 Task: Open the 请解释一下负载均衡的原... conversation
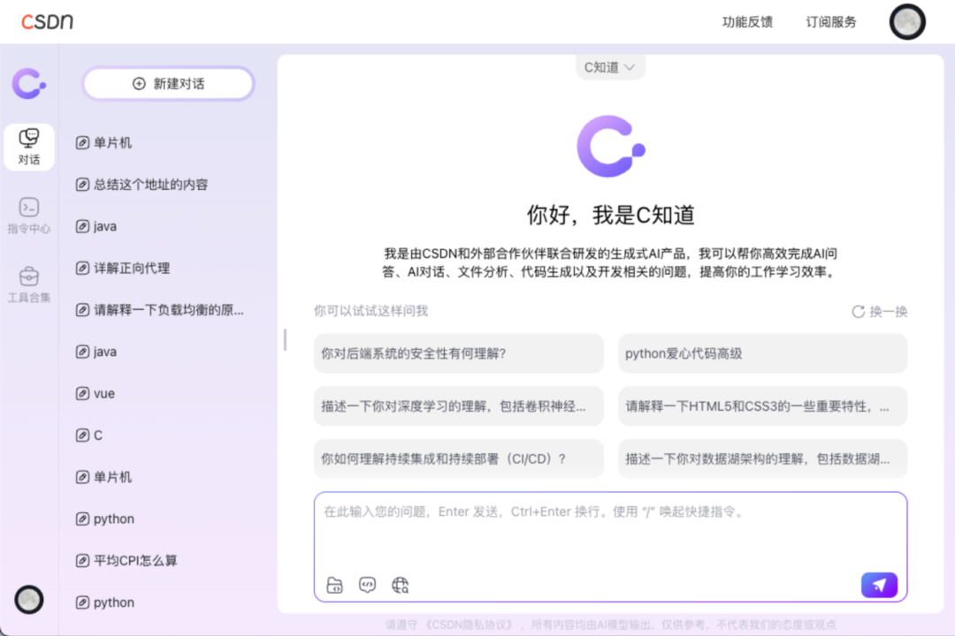point(168,310)
